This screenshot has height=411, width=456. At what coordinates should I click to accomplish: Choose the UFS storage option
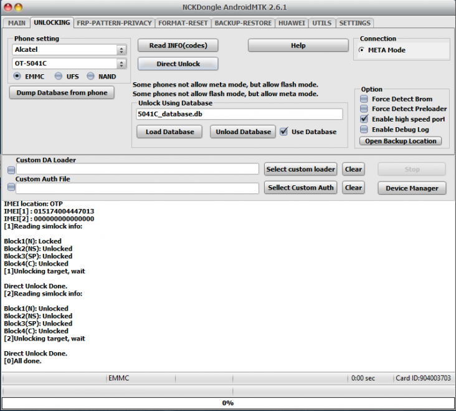coord(59,76)
